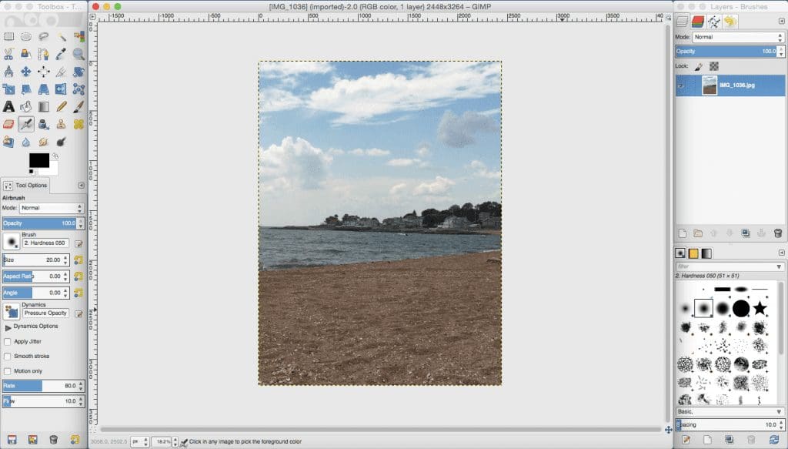This screenshot has width=788, height=449.
Task: Select the Pencil tool
Action: (x=62, y=106)
